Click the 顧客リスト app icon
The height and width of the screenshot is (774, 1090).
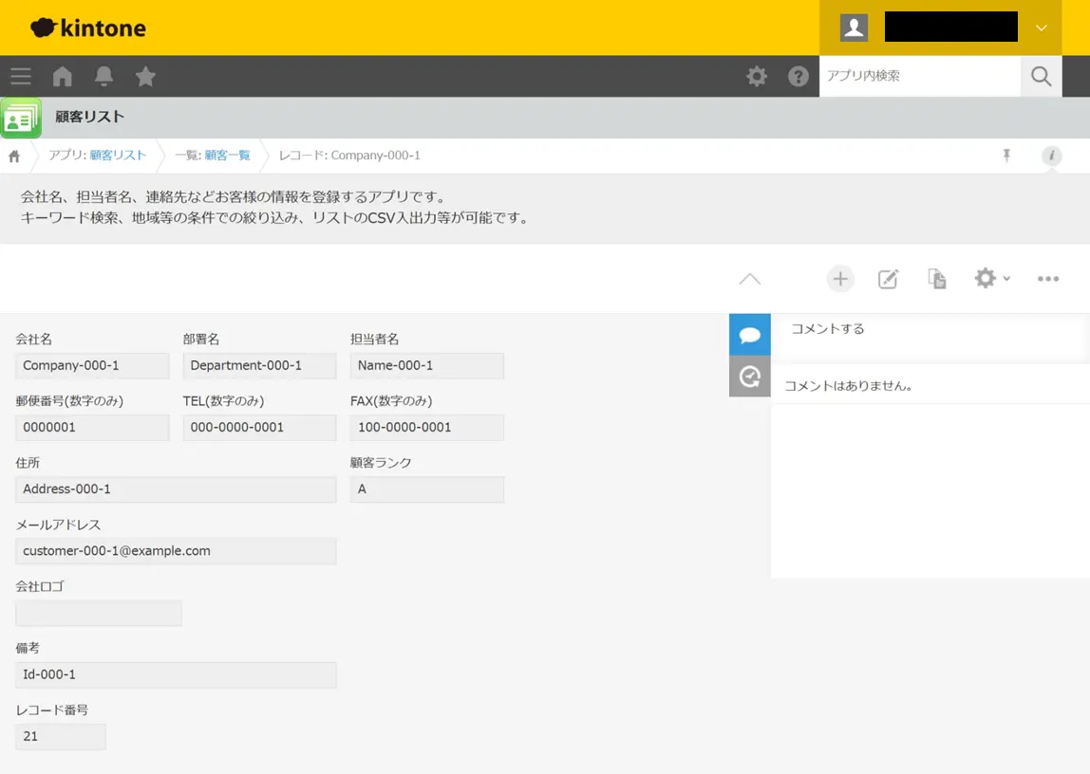pos(21,118)
